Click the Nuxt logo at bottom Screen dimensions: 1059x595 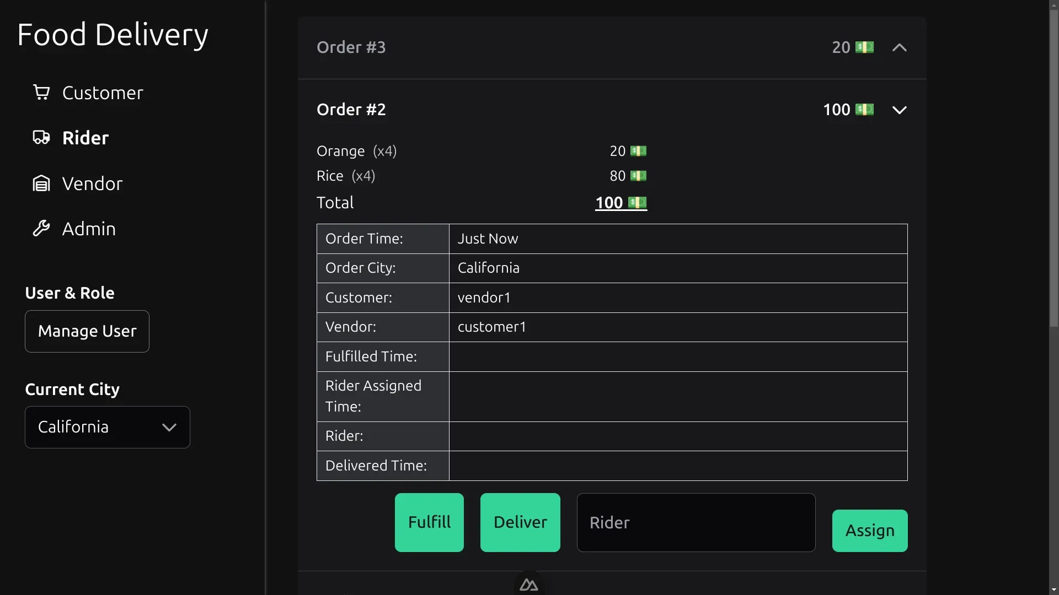pyautogui.click(x=529, y=585)
